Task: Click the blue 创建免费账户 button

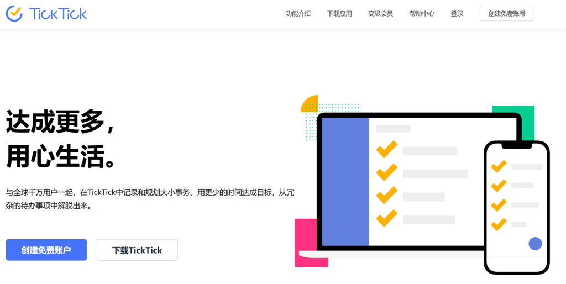Action: tap(46, 250)
